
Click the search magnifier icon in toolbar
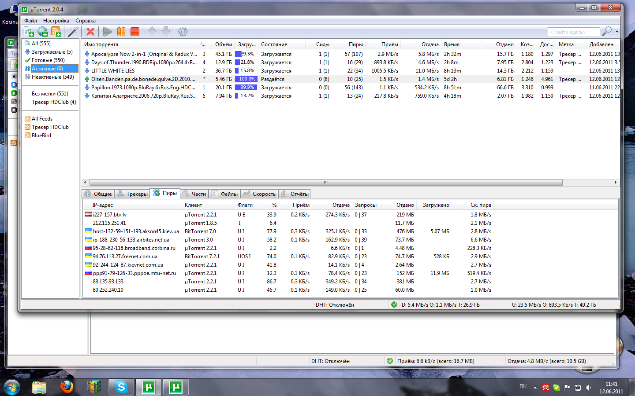coord(607,31)
